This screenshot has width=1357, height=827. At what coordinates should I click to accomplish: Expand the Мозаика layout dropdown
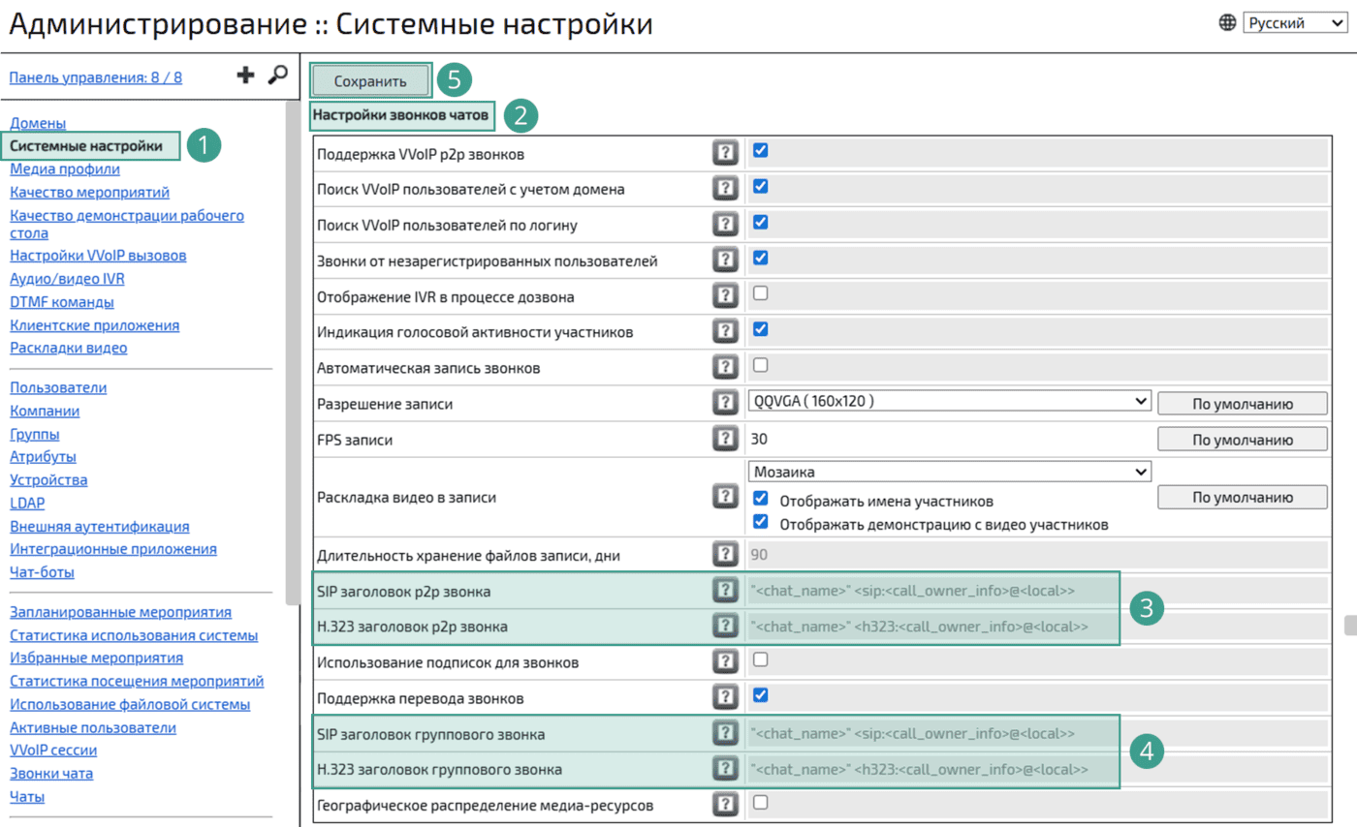tap(949, 472)
